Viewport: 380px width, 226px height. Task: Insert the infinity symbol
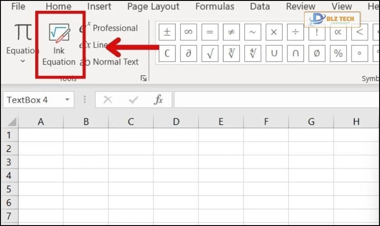[x=188, y=32]
